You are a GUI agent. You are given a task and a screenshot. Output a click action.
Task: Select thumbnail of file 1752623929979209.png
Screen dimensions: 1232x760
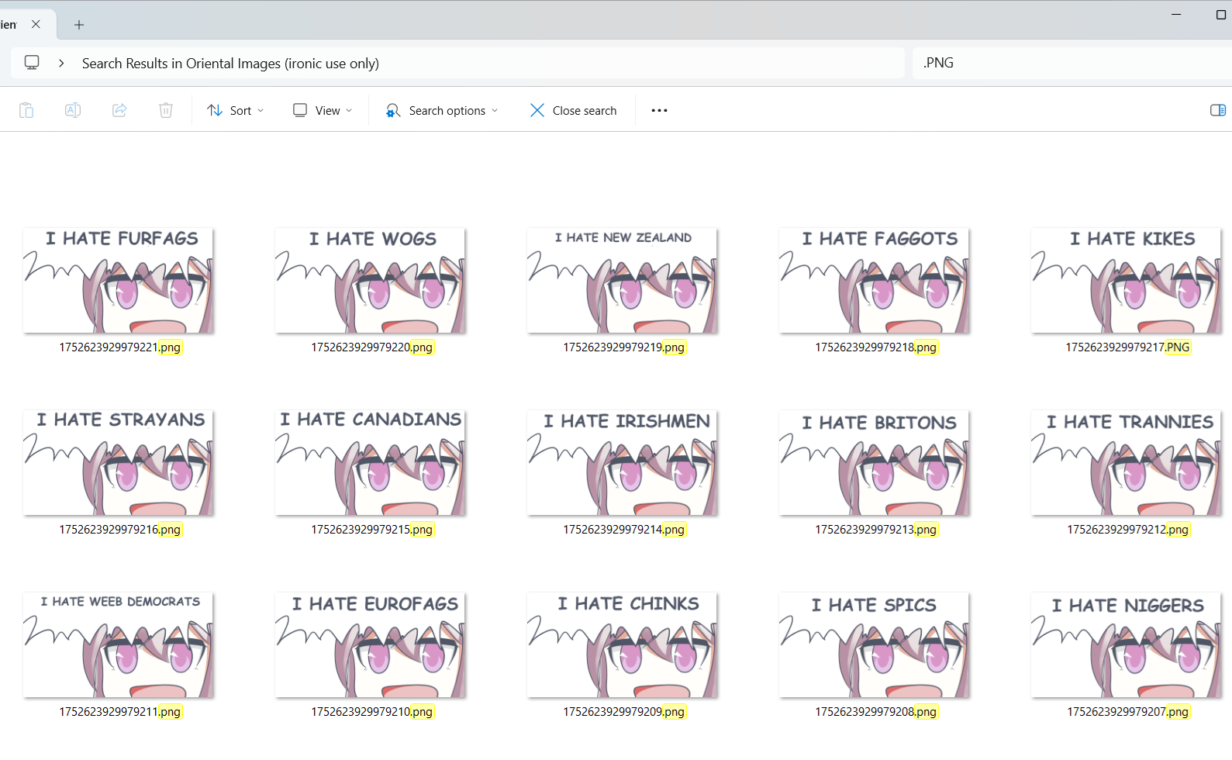click(623, 645)
